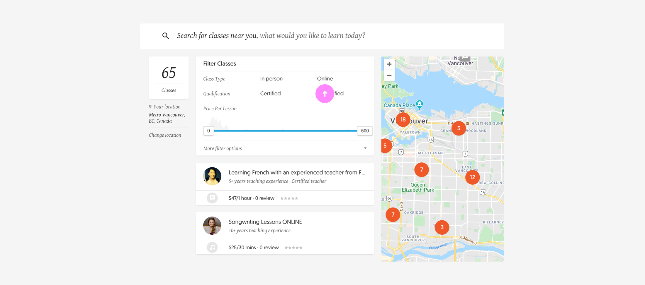This screenshot has width=645, height=285.
Task: Click Change location link
Action: tap(165, 135)
